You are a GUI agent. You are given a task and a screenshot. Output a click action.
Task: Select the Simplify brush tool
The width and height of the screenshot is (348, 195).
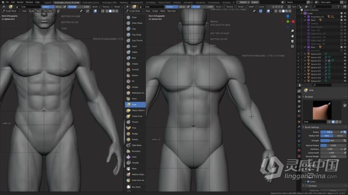tap(135, 163)
